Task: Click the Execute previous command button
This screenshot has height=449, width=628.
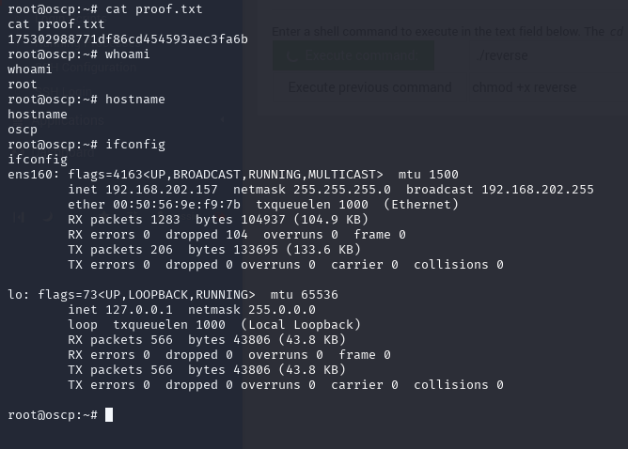Action: [x=369, y=87]
